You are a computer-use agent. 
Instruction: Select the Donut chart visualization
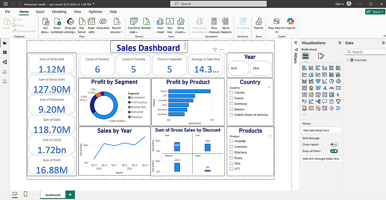point(338,81)
